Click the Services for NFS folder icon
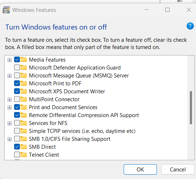196x179 pixels. 24,123
